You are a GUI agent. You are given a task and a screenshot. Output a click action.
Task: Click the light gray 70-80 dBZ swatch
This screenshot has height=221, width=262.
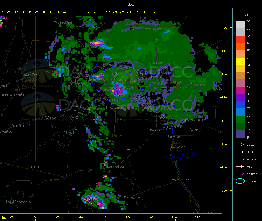(x=240, y=25)
